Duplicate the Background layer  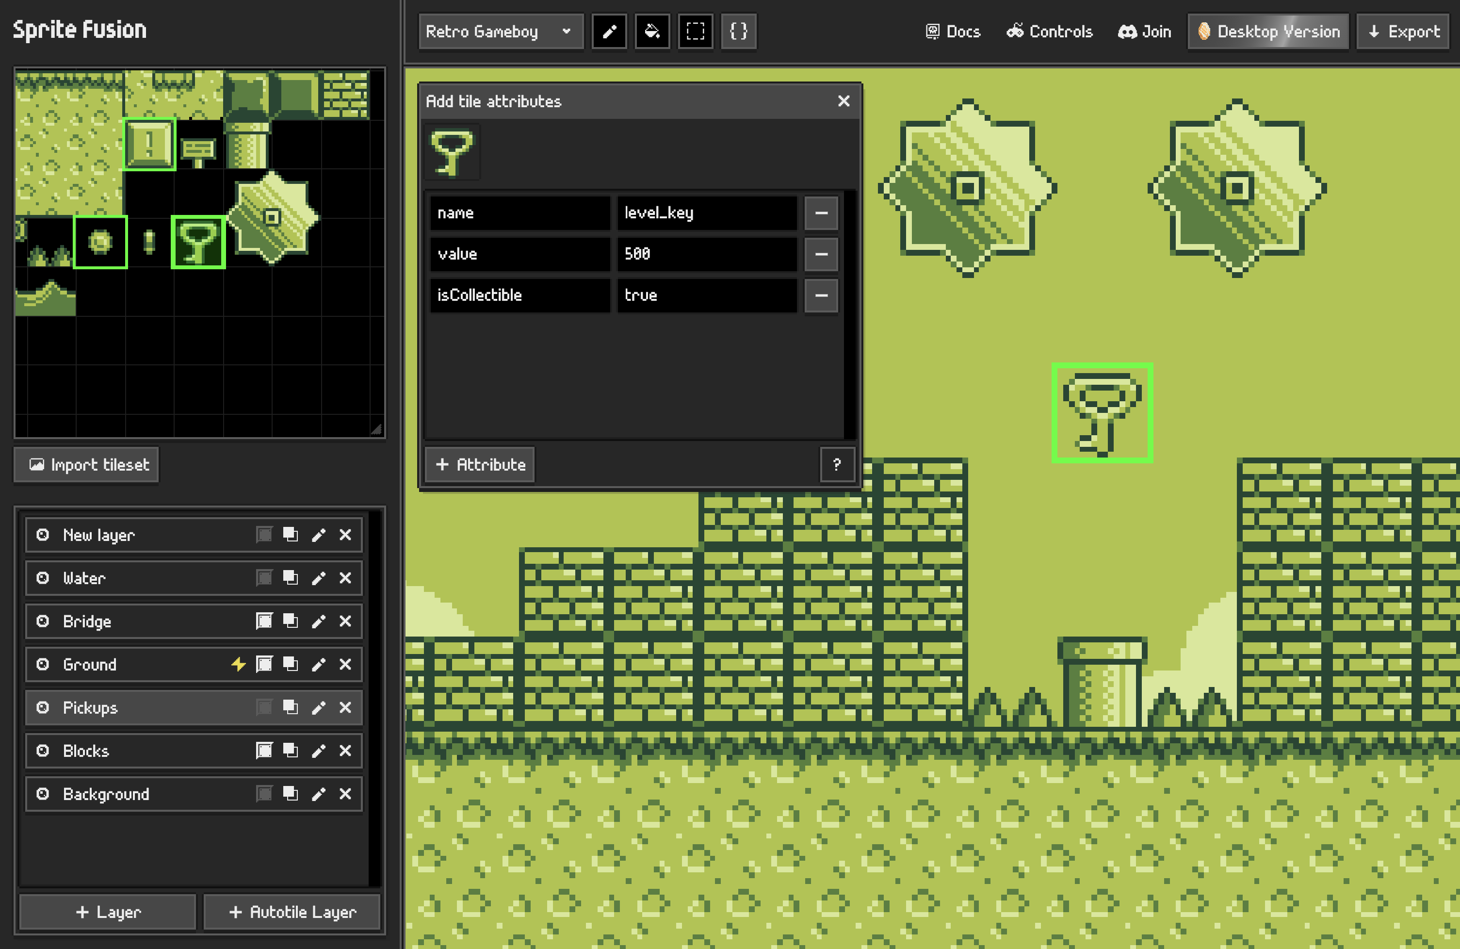(290, 794)
